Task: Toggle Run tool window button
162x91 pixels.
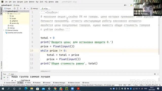Action: click(20, 83)
